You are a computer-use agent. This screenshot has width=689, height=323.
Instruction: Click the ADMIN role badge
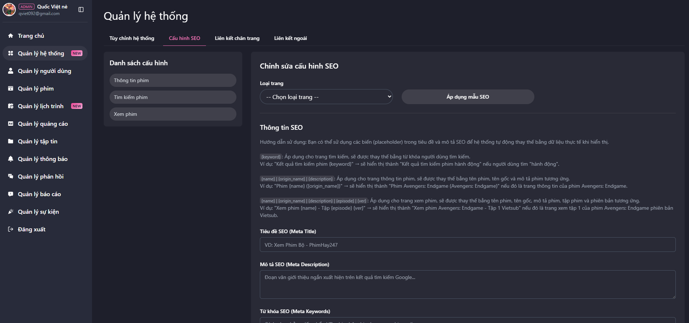click(x=26, y=7)
